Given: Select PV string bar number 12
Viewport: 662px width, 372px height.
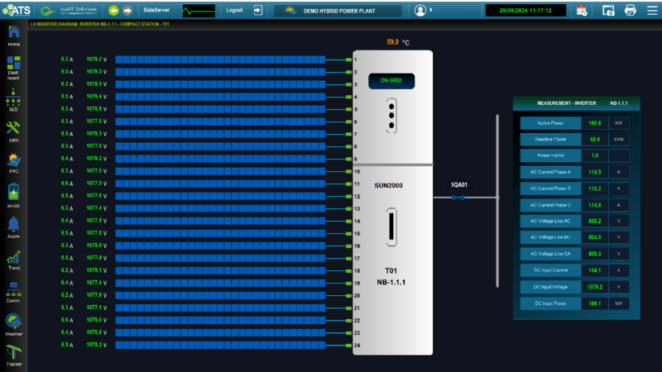Looking at the screenshot, I should click(x=220, y=196).
